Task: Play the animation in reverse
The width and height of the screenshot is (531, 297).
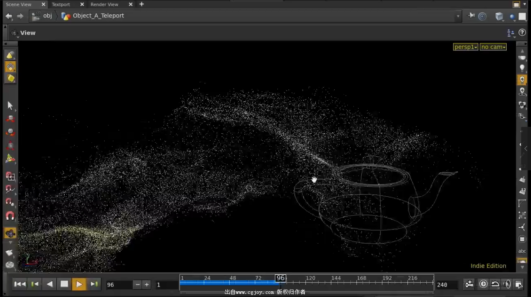Action: pos(50,284)
